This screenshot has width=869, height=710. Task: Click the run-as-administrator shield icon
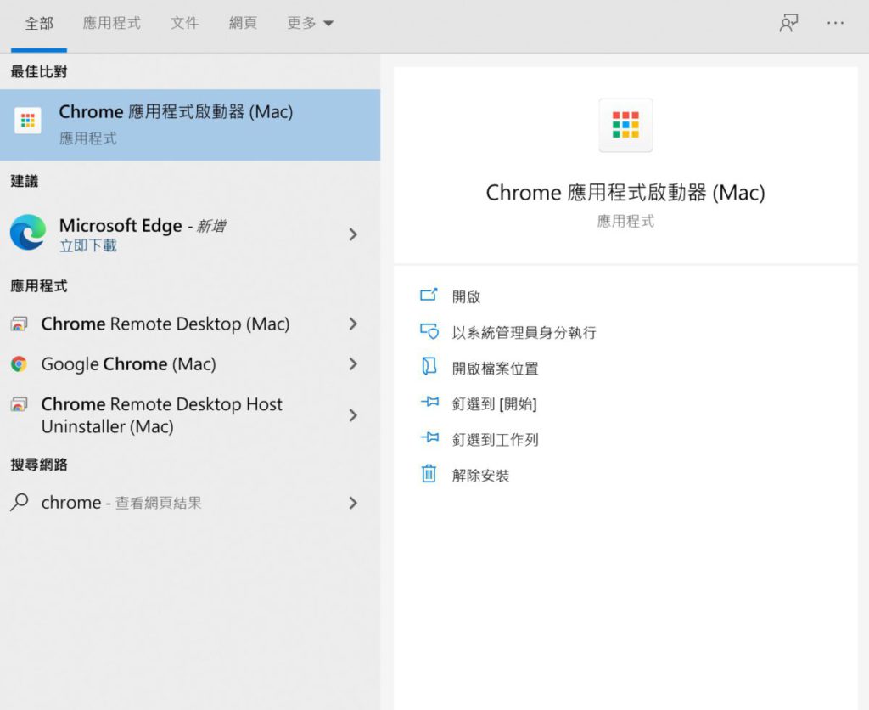point(429,331)
